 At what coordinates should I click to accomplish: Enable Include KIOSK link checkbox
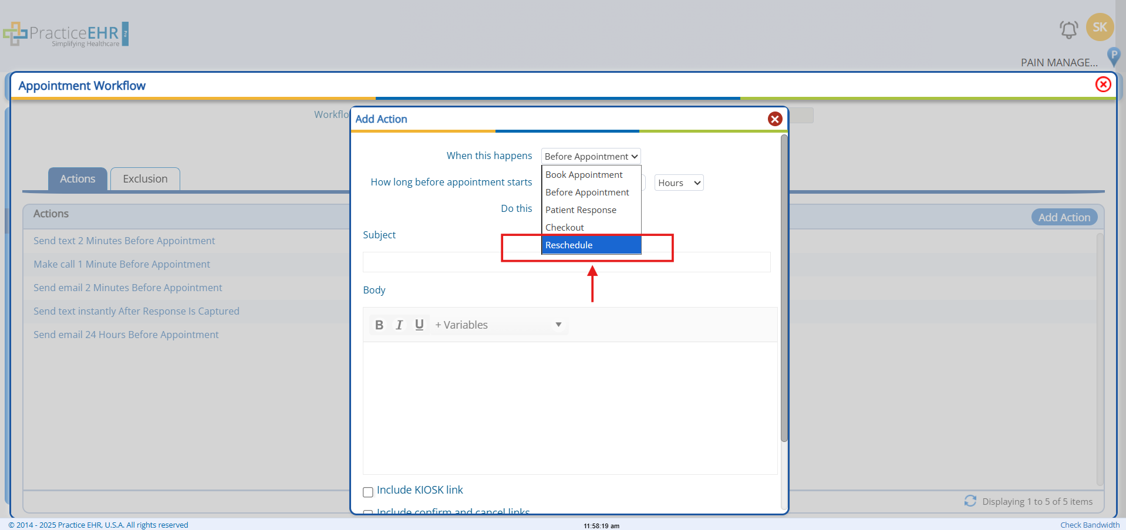tap(368, 492)
